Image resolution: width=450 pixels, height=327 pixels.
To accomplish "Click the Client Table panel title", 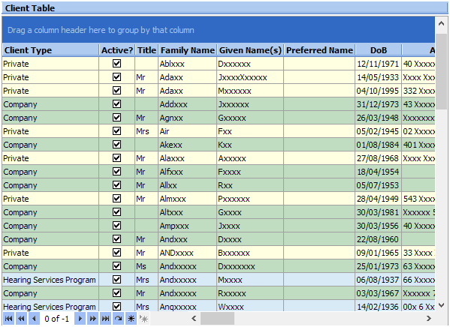I will [x=30, y=8].
